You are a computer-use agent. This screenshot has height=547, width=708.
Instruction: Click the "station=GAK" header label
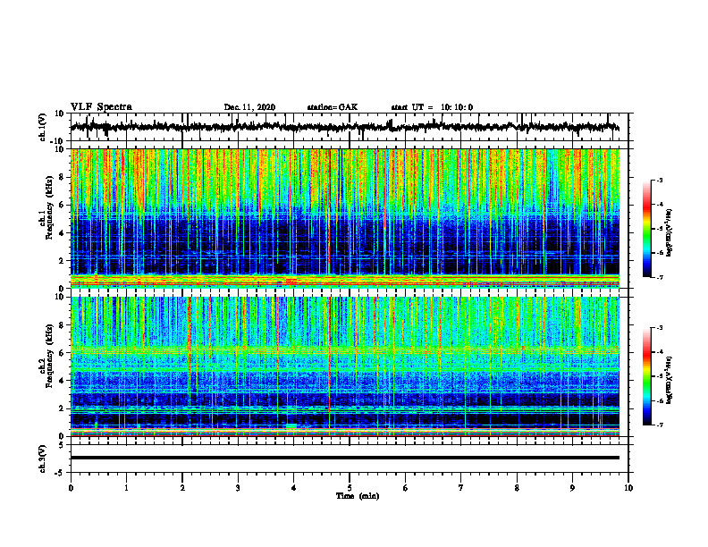333,107
